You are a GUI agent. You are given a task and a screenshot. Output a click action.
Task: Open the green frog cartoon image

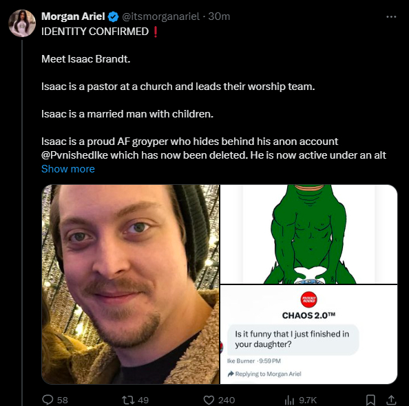coord(309,234)
